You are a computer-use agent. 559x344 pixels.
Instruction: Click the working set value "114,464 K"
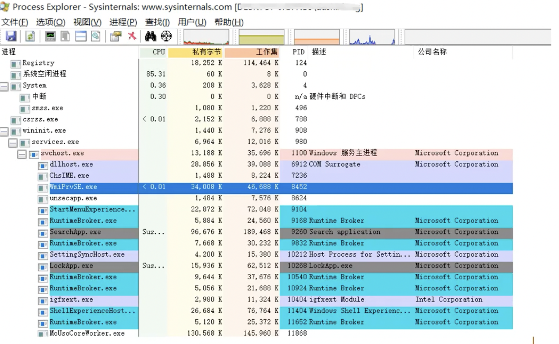click(x=261, y=63)
